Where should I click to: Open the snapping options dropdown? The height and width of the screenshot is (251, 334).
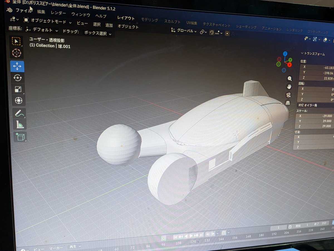pos(219,33)
